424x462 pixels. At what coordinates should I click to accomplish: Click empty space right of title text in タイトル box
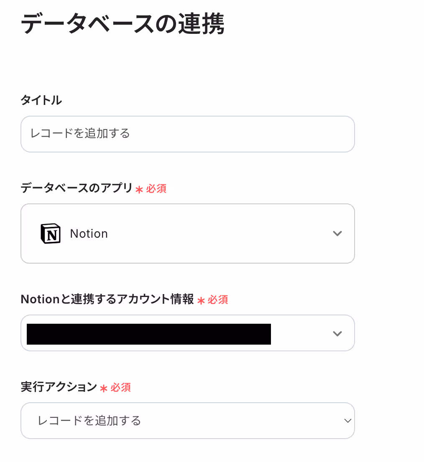click(x=243, y=134)
